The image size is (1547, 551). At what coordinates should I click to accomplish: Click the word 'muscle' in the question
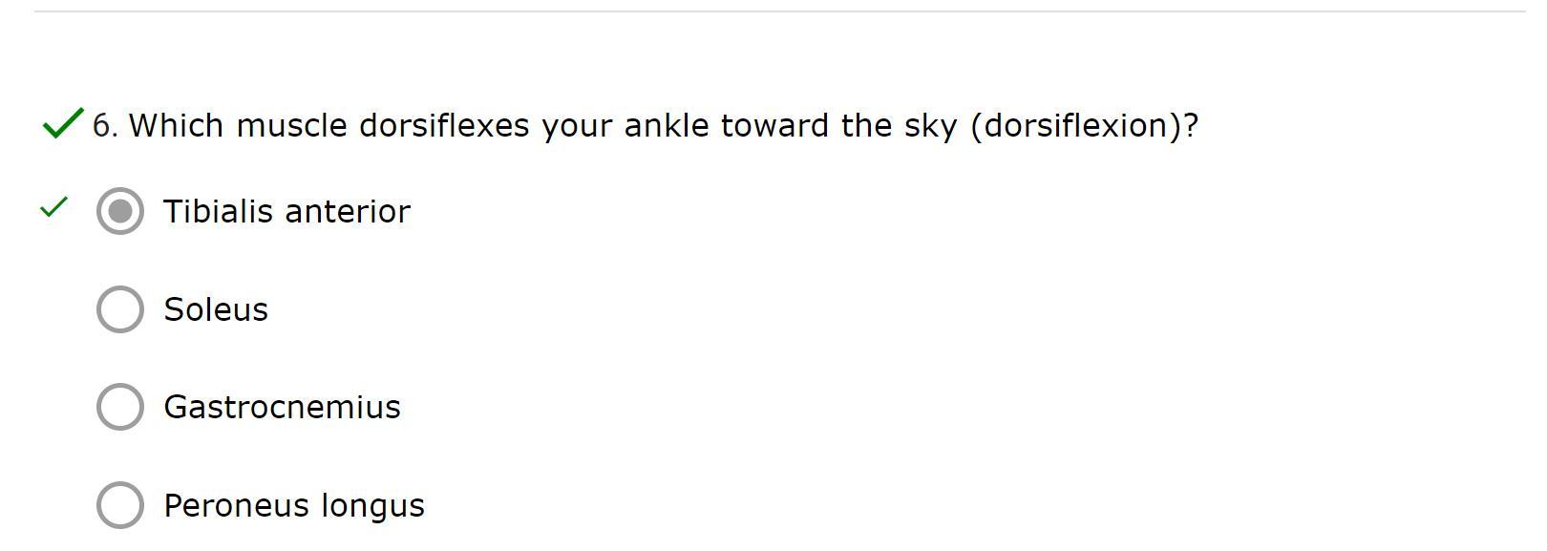tap(291, 125)
